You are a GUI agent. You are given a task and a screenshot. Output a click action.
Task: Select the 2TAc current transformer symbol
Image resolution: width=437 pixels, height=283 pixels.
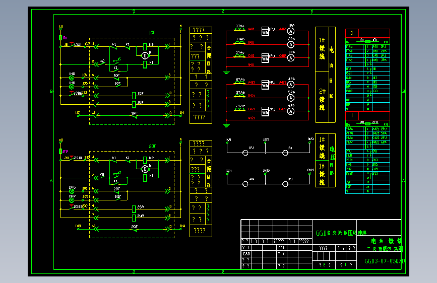click(x=239, y=109)
